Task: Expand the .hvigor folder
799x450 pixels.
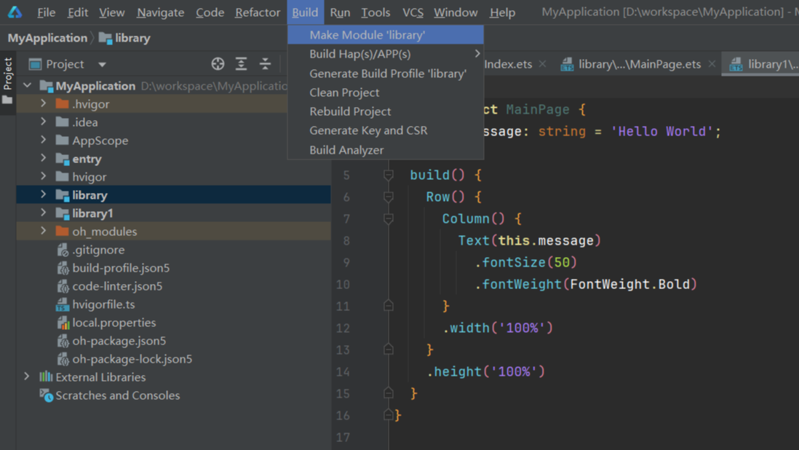Action: (44, 103)
